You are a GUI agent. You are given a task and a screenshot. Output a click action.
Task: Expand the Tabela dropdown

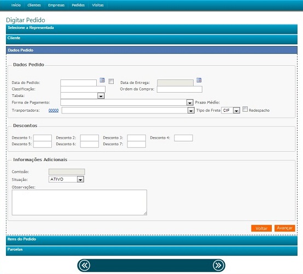(101, 96)
